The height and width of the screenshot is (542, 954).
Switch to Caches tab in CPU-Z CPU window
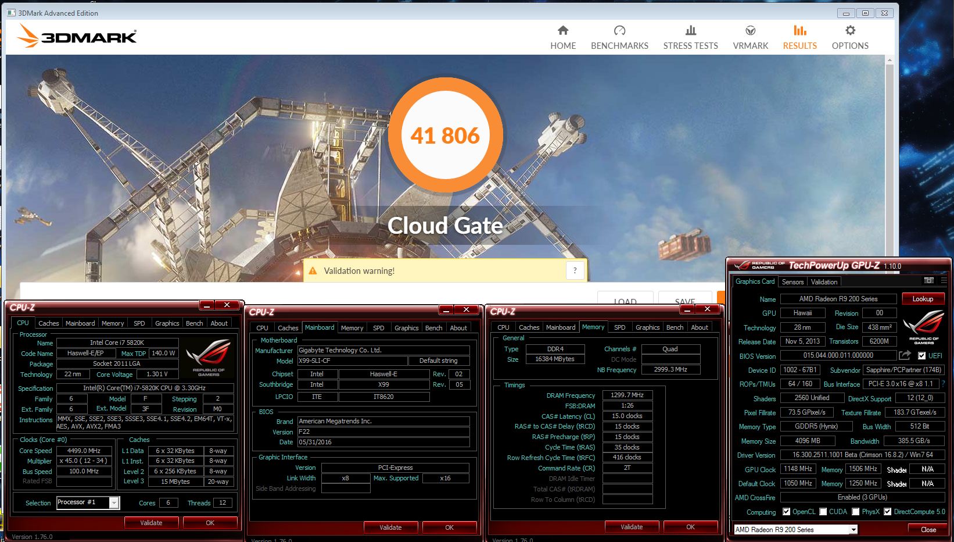(x=49, y=323)
